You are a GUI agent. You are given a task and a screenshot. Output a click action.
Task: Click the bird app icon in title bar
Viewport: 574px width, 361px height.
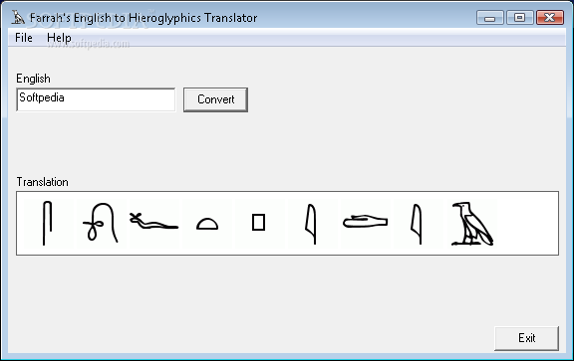click(x=18, y=18)
